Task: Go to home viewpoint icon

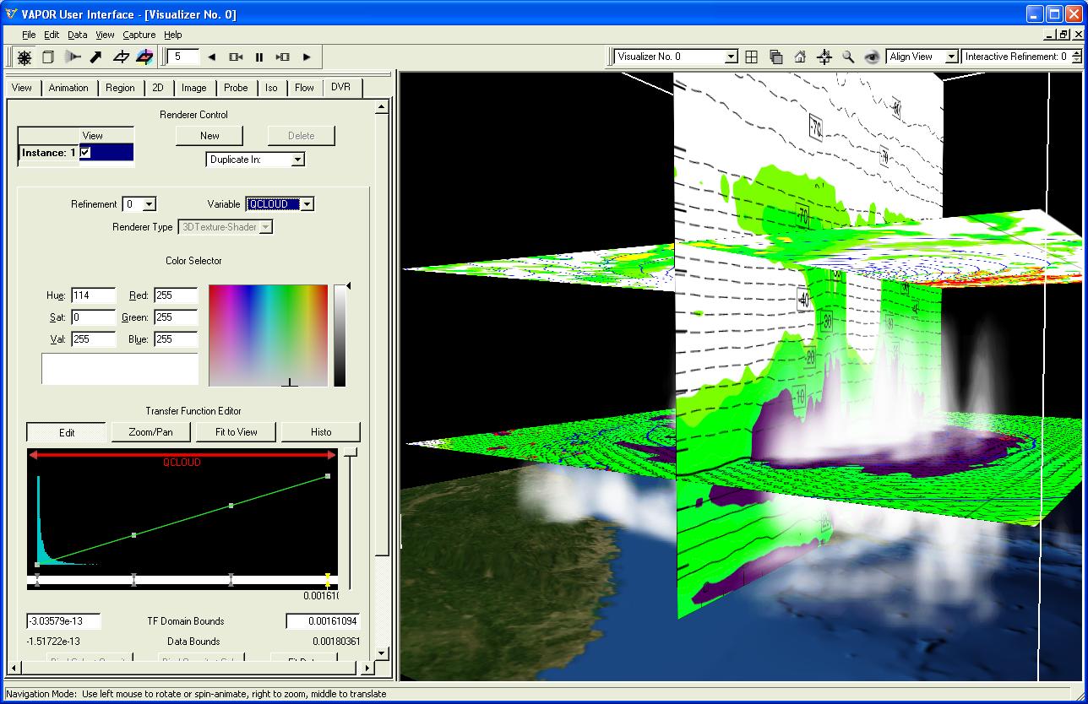Action: tap(800, 57)
